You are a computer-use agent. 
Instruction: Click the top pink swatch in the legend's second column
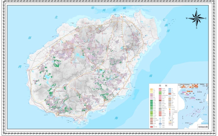(160, 89)
